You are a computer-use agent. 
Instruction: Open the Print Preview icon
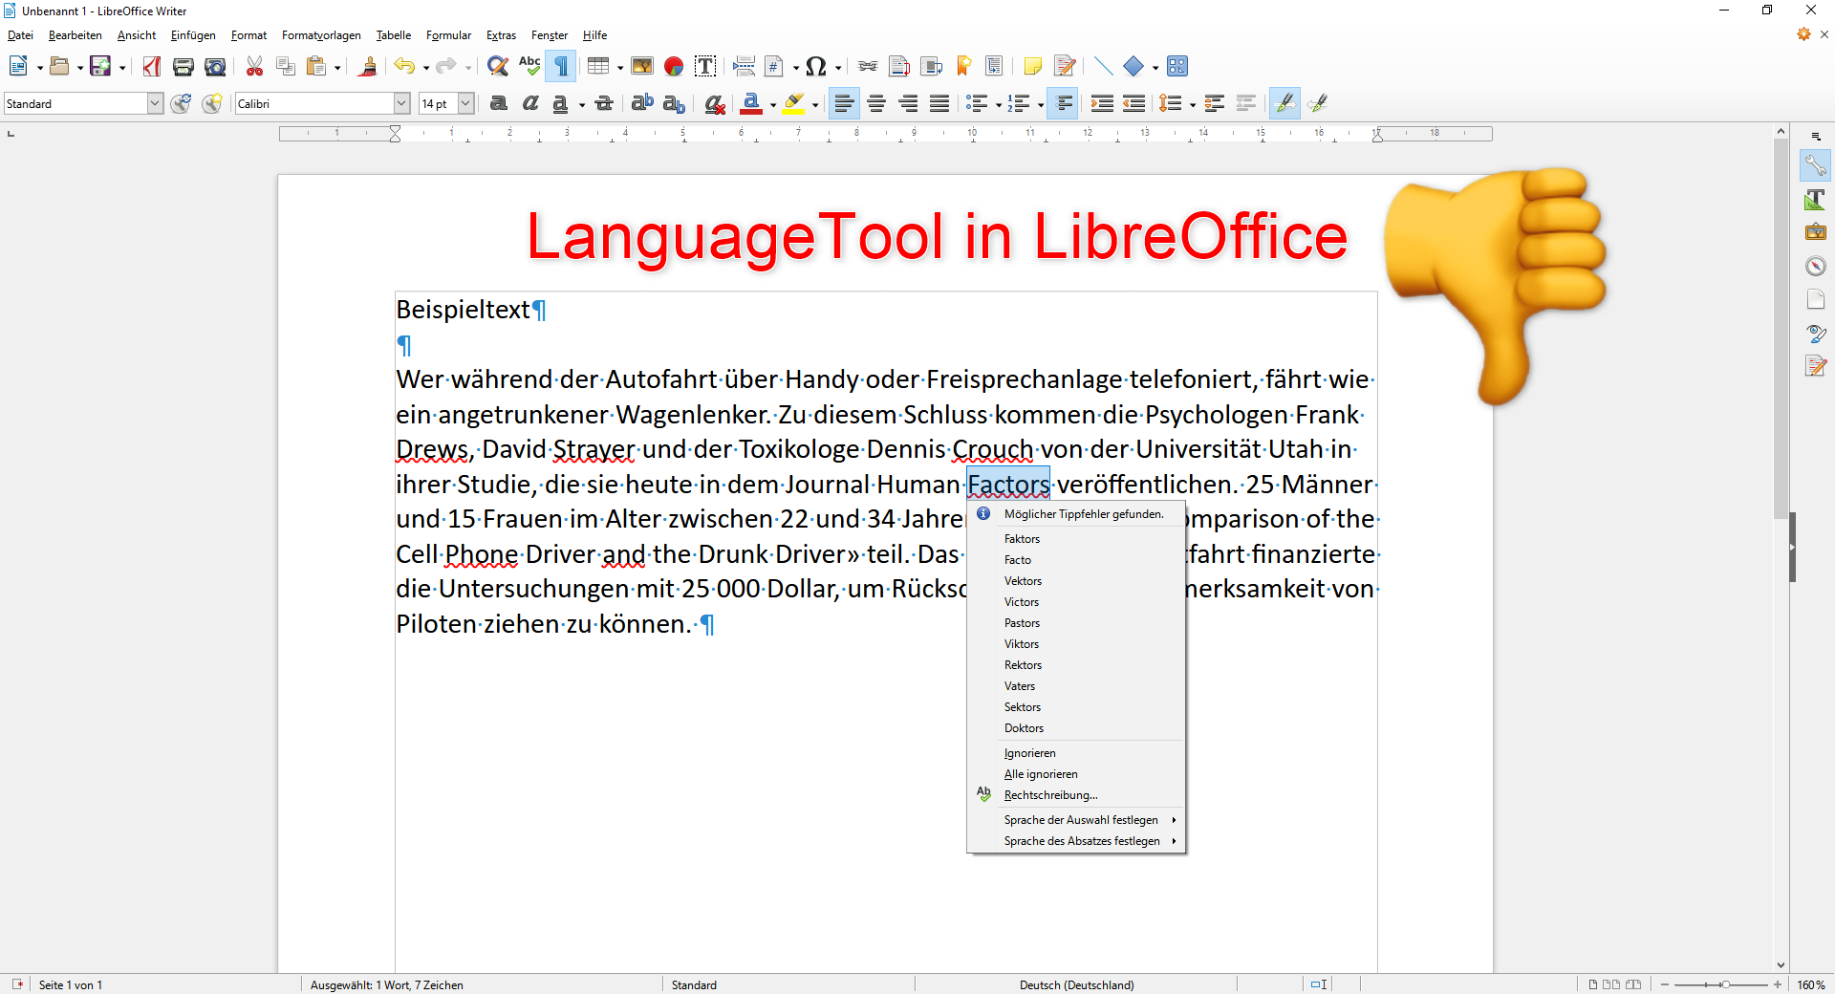216,66
